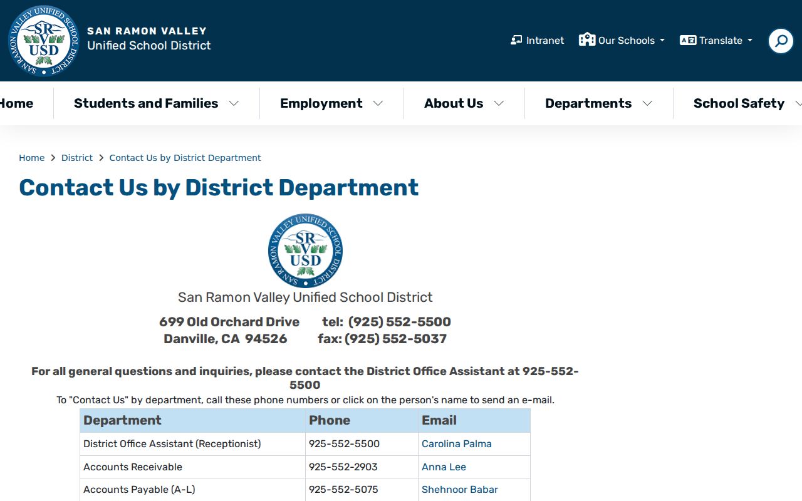Expand the Employment menu chevron
Screen dimensions: 802x501
(378, 103)
